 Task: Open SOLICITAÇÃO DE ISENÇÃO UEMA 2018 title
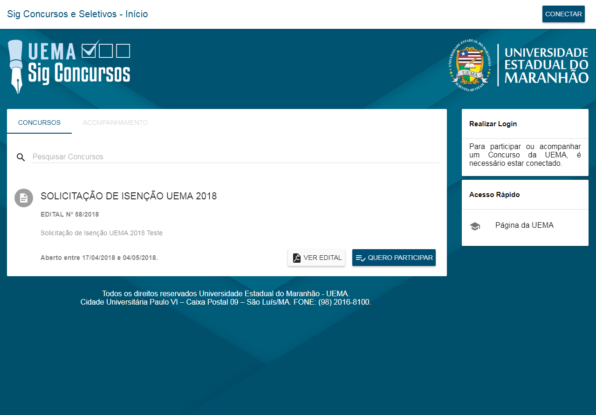point(129,196)
